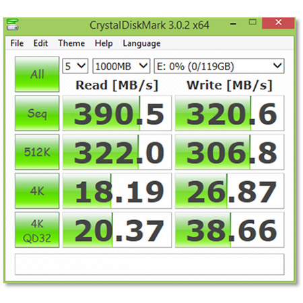The width and height of the screenshot is (303, 303).
Task: Minimize the CrystalDiskMark window
Action: point(234,24)
